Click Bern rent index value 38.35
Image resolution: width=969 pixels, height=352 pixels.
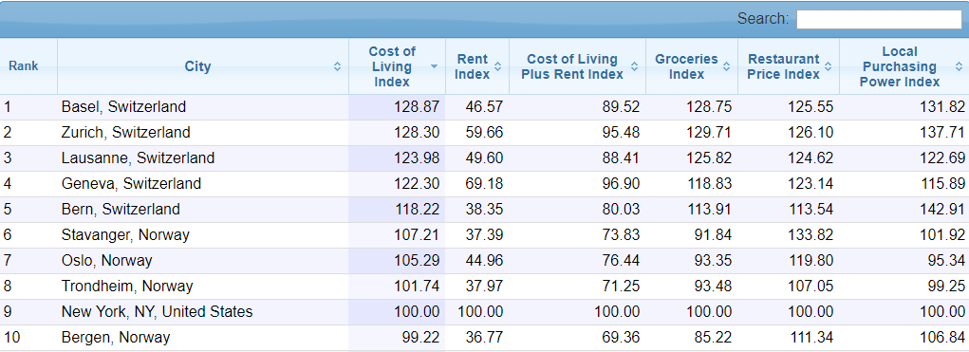click(484, 210)
